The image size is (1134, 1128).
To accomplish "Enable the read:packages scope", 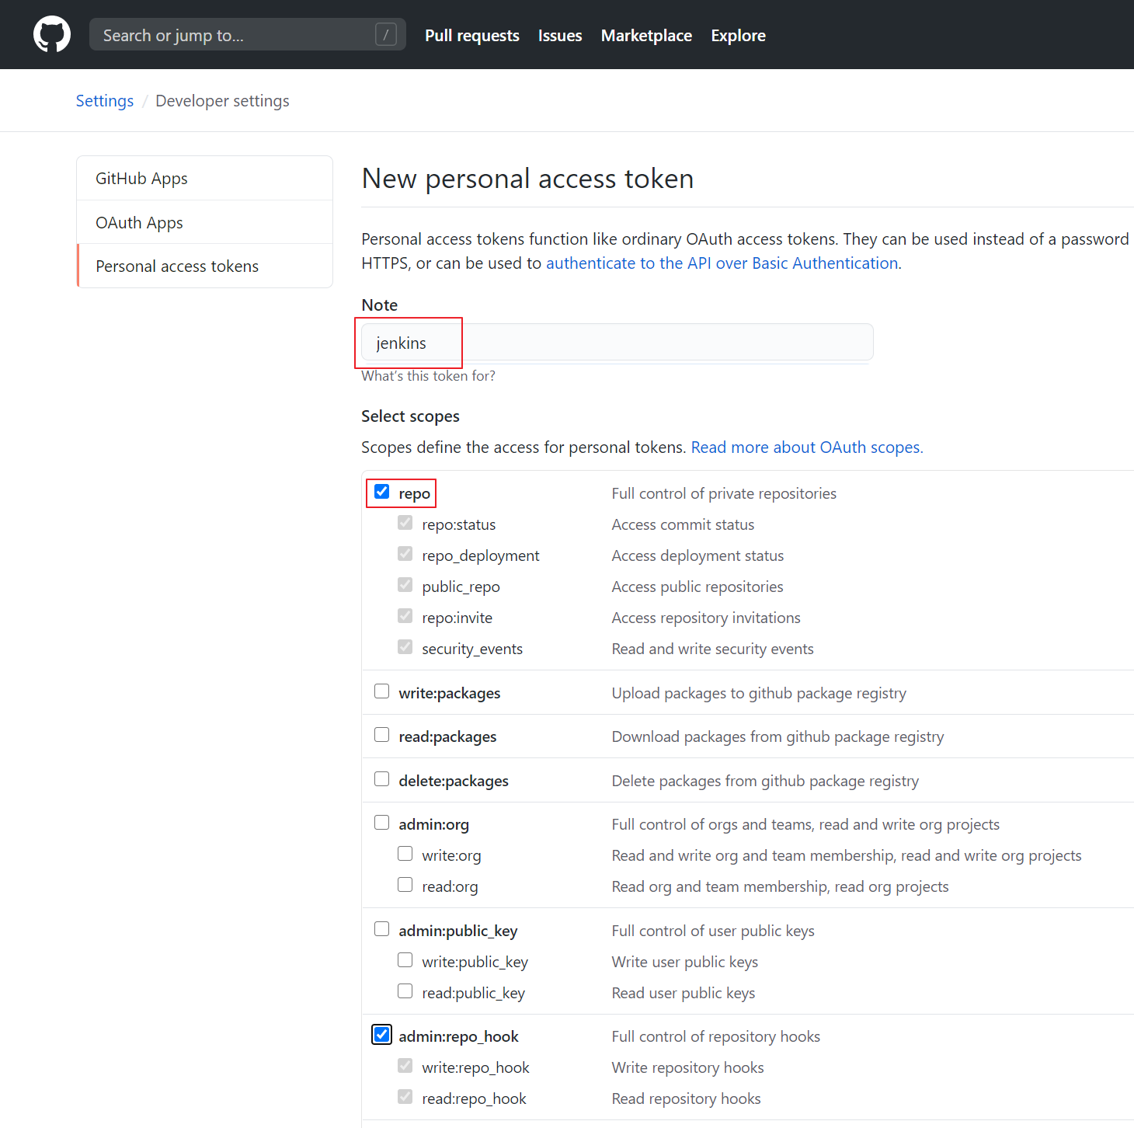I will 381,735.
